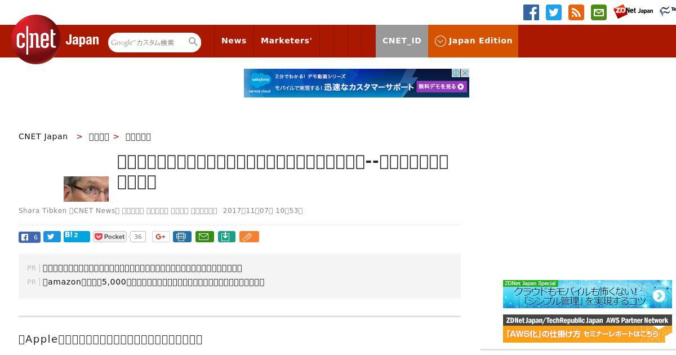Click the CNET Japan breadcrumb link

(x=43, y=136)
